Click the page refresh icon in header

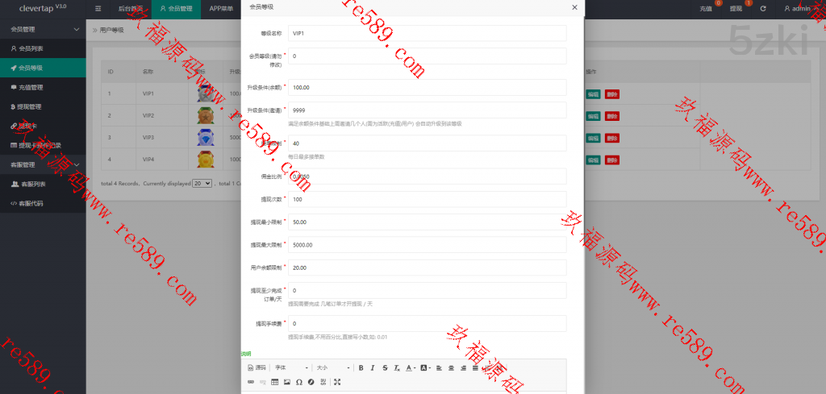763,9
